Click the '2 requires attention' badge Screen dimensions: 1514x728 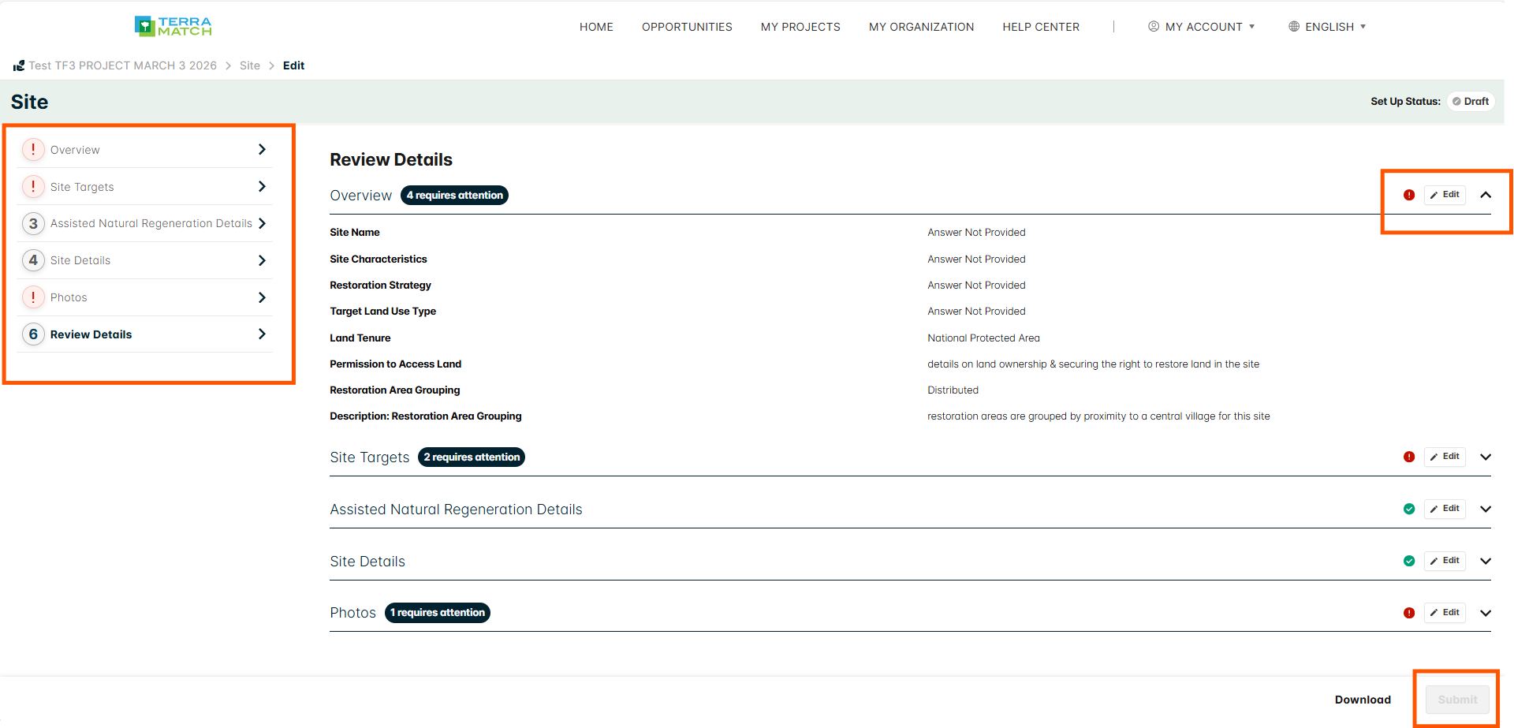472,457
